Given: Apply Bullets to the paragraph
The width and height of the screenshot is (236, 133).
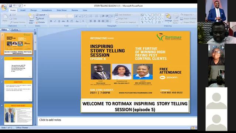Looking at the screenshot, I should (x=91, y=16).
